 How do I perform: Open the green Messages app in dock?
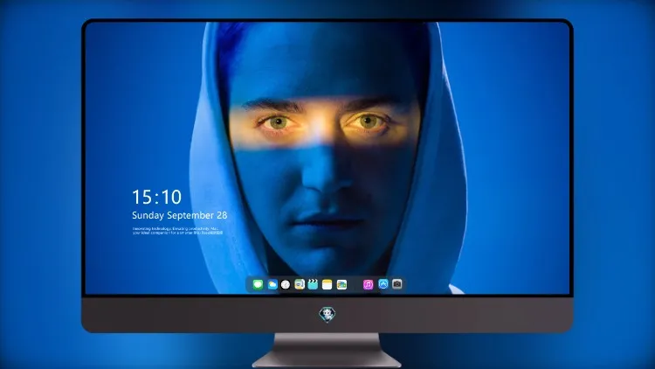(258, 284)
